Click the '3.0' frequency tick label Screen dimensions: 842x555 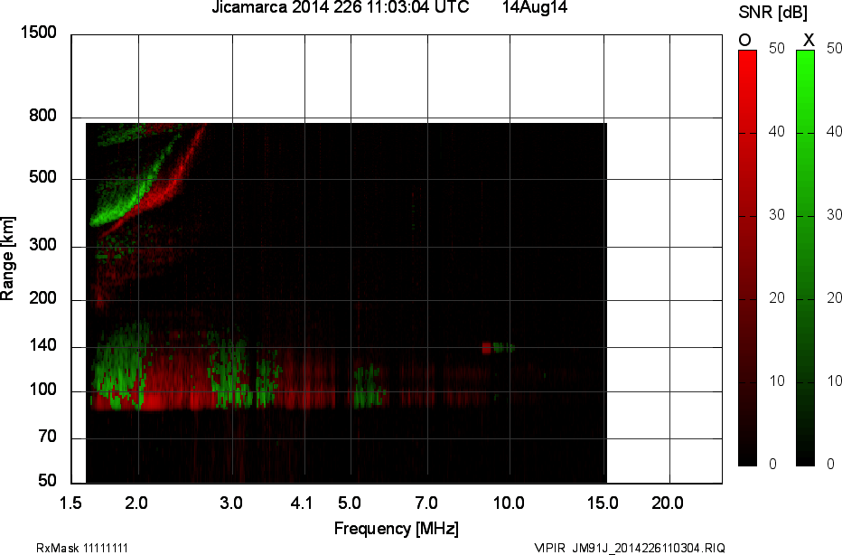click(231, 503)
